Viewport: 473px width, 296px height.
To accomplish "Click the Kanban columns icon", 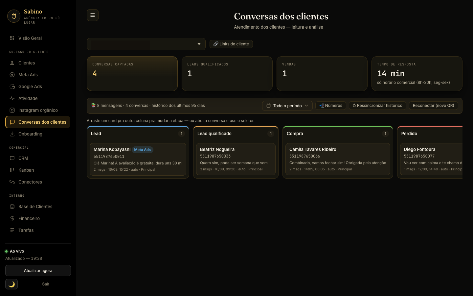I will point(12,170).
